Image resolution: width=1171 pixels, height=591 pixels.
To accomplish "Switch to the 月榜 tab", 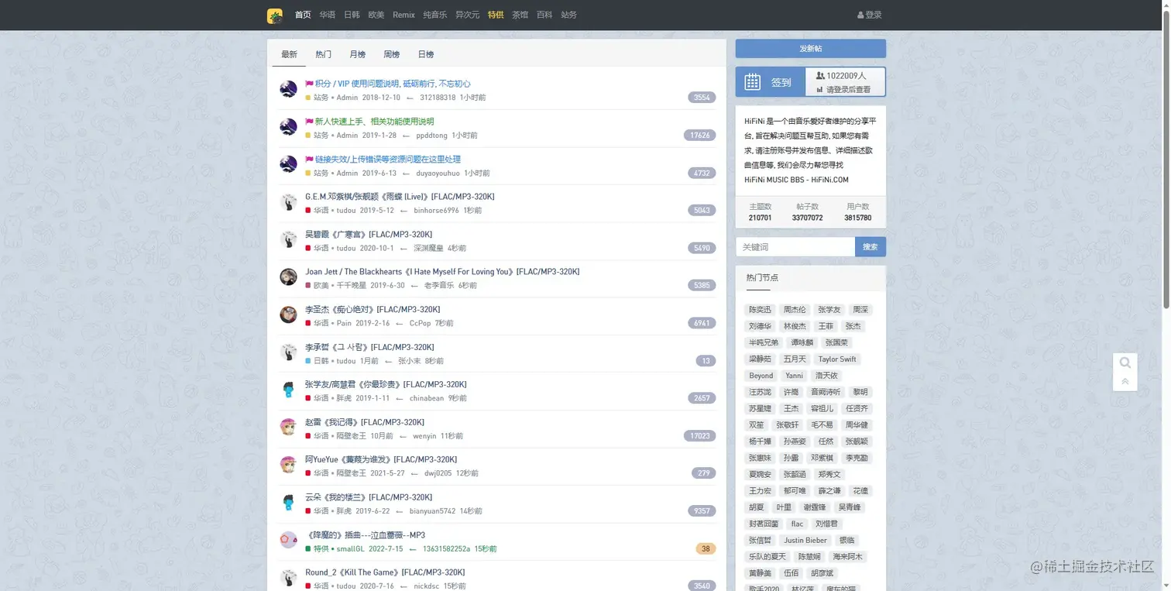I will 357,54.
